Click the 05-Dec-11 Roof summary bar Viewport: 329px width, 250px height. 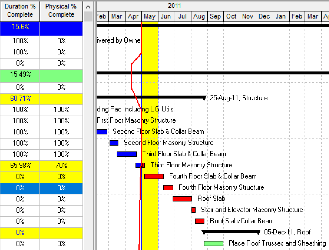pos(231,232)
